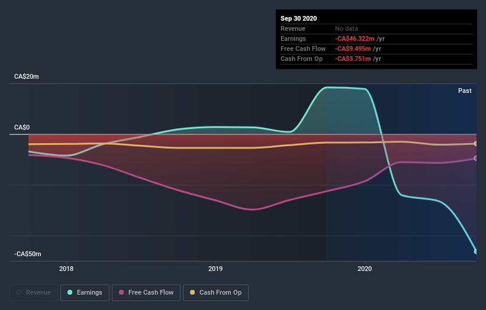Toggle the Earnings series legend button
The height and width of the screenshot is (310, 486).
85,293
